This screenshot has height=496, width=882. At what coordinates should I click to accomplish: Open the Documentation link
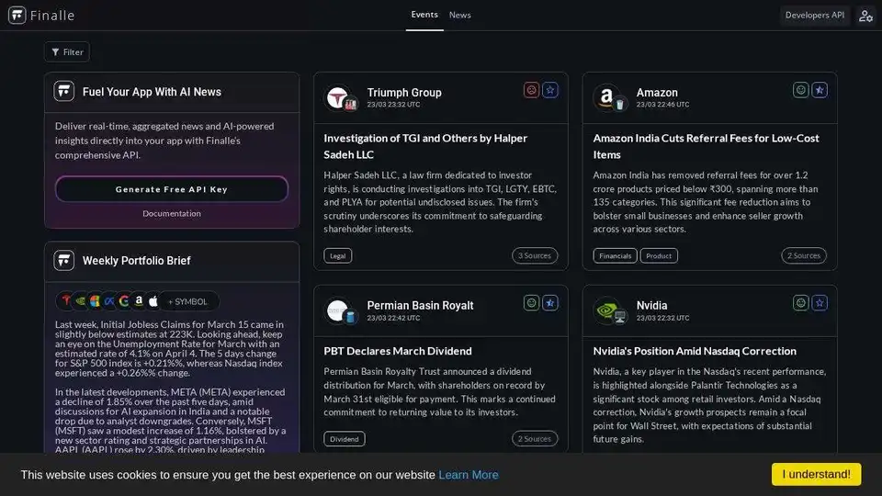click(172, 213)
